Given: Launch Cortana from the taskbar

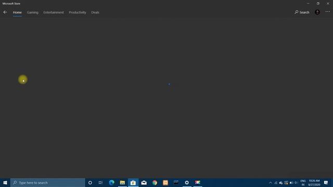Looking at the screenshot, I should tap(90, 182).
